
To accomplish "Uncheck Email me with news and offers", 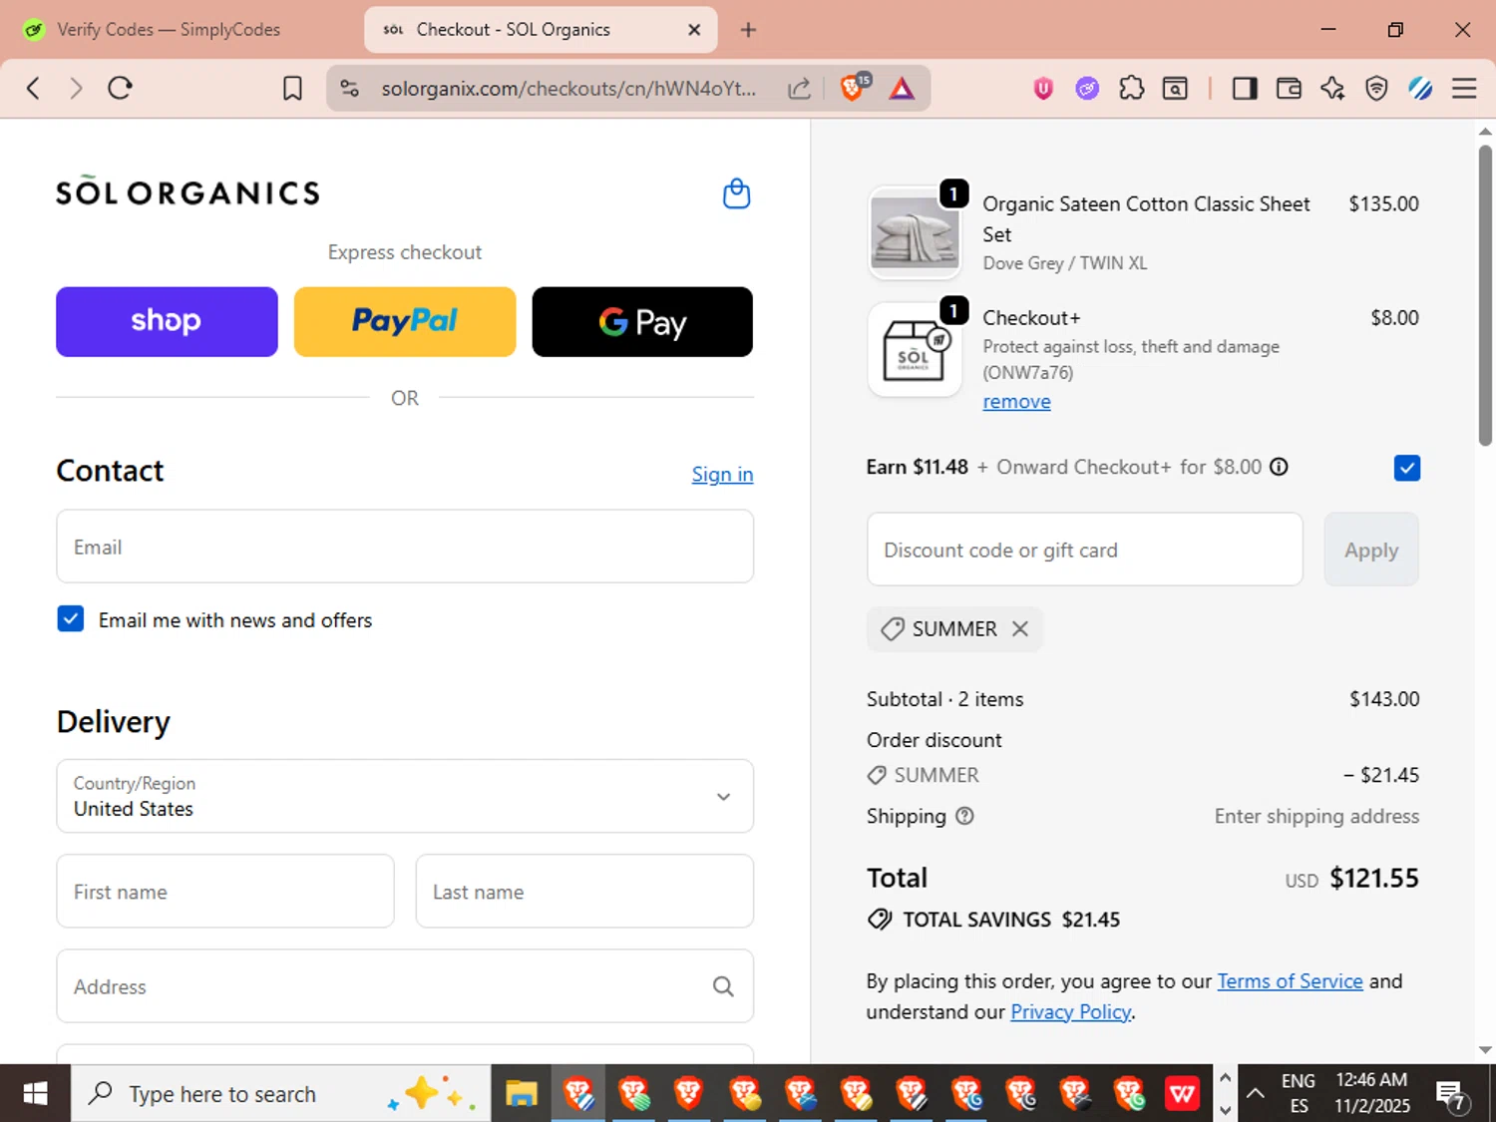I will [71, 619].
